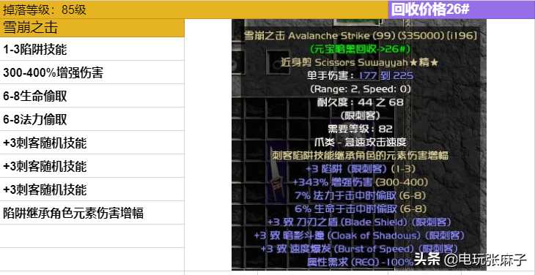Select the 300-400%增强伤害 cell
The image size is (535, 275).
92,72
